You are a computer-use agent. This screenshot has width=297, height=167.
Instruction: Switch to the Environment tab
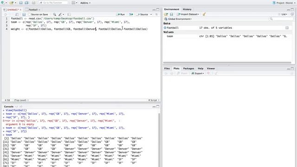click(x=172, y=9)
